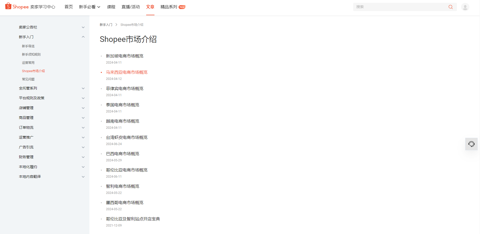The width and height of the screenshot is (480, 234).
Task: Collapse the 新手入门 section chevron
Action: [83, 37]
